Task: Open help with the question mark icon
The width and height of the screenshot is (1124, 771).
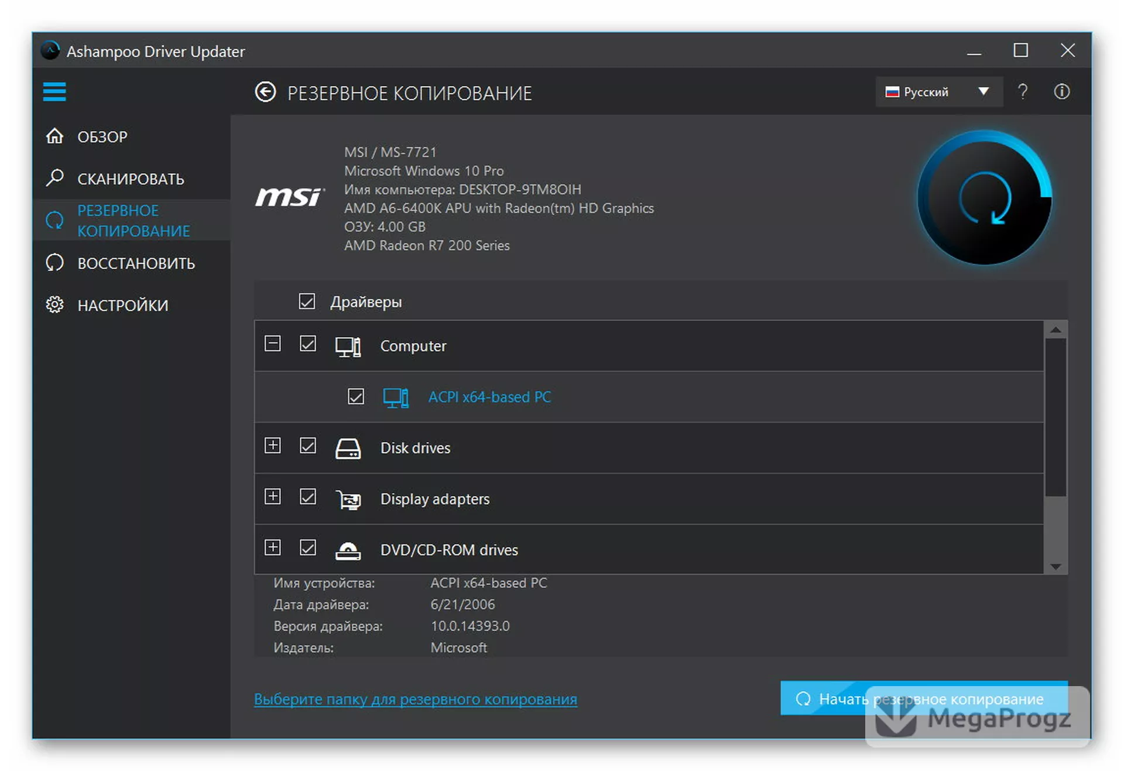Action: coord(1022,92)
